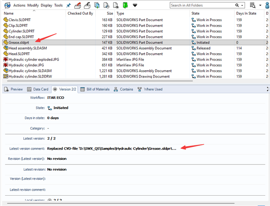Select the Hydraulic cylinder.JPG file
Screen dimensions: 270x206
coord(26,65)
